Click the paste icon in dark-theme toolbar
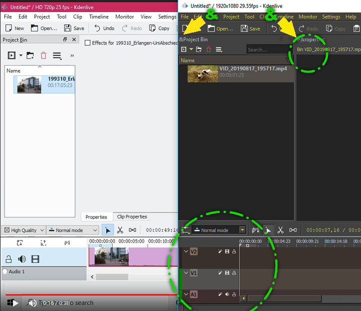 point(356,28)
